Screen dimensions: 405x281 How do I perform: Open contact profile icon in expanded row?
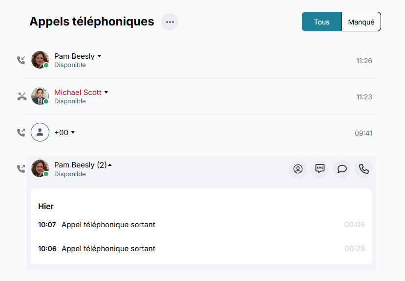coord(298,169)
